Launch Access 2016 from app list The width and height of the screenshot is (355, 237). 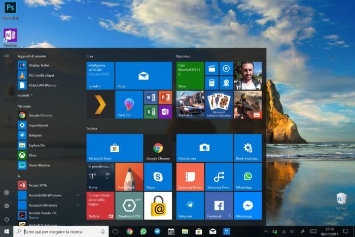(x=48, y=185)
